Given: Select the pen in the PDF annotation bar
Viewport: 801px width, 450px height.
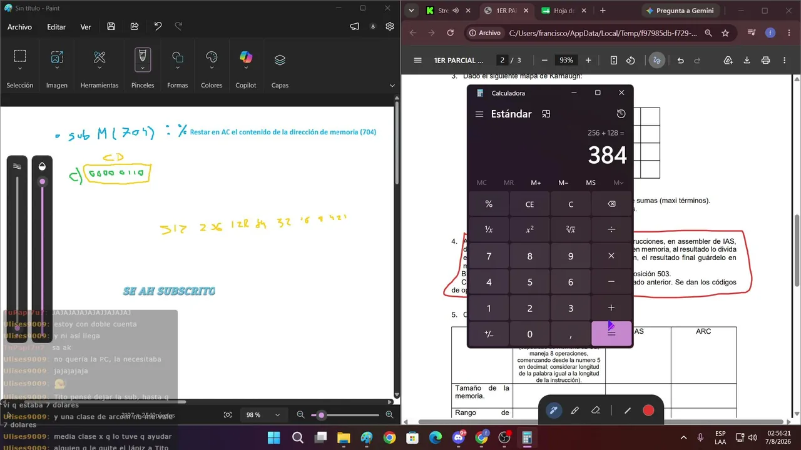Looking at the screenshot, I should click(x=553, y=411).
